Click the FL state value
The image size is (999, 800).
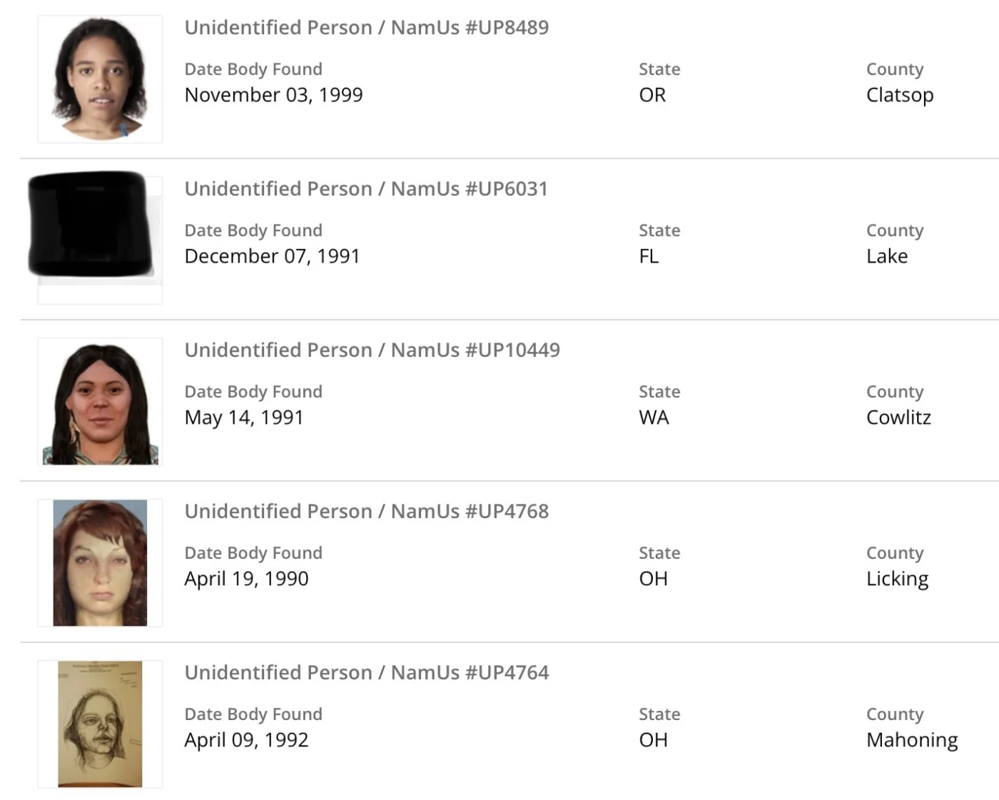649,256
